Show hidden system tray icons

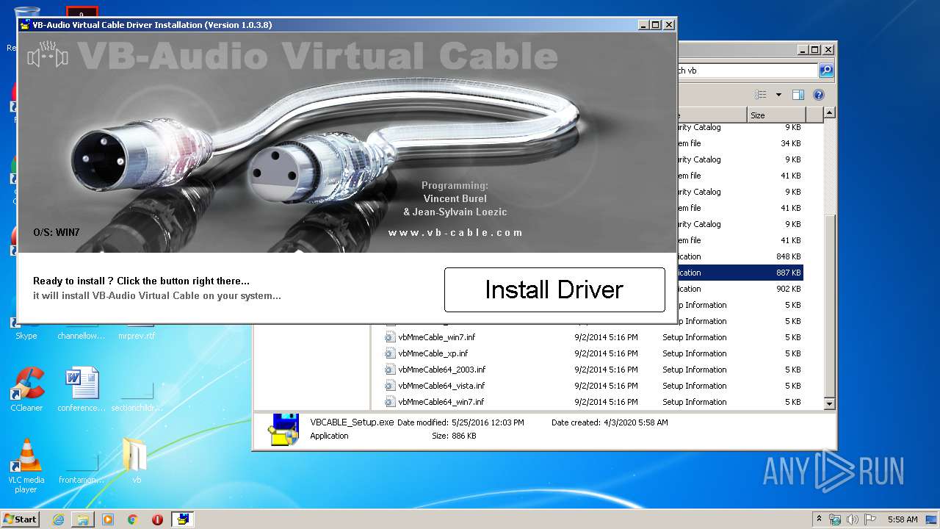(819, 519)
